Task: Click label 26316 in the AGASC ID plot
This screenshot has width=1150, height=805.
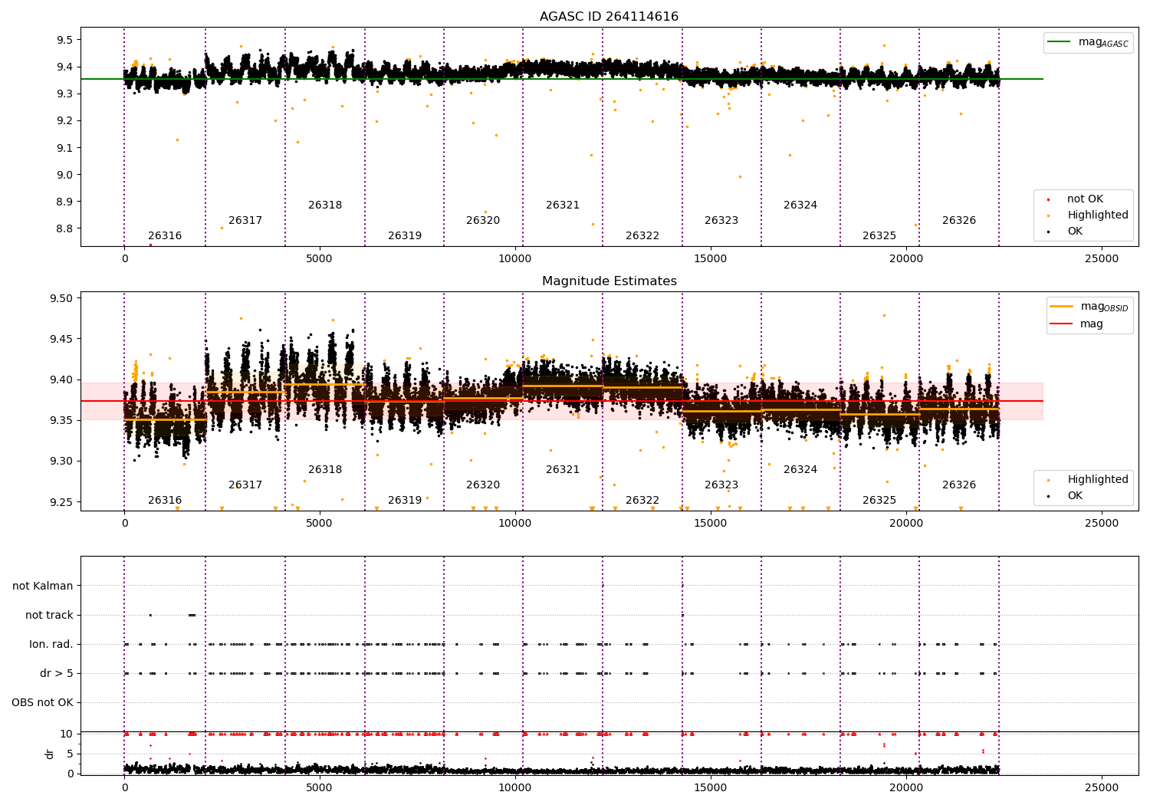Action: 165,236
